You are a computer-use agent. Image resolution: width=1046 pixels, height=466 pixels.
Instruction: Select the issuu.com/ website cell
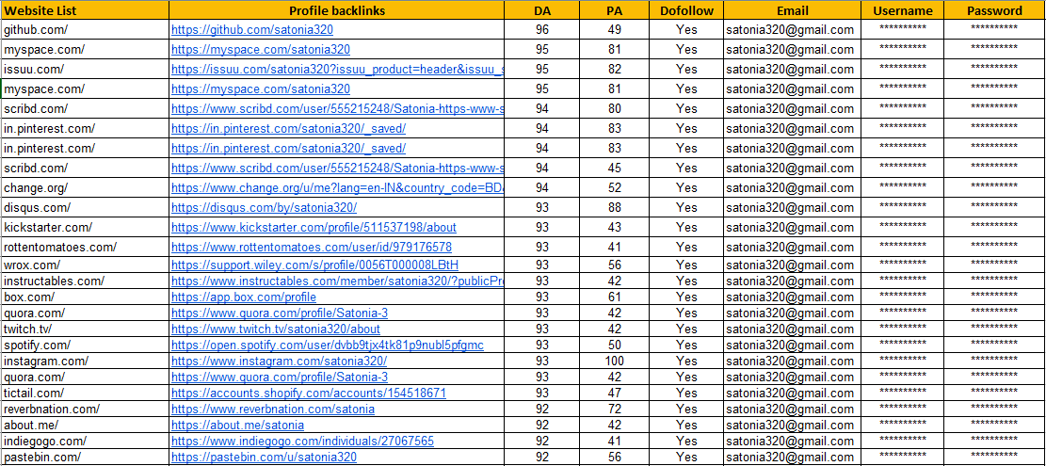click(x=85, y=70)
